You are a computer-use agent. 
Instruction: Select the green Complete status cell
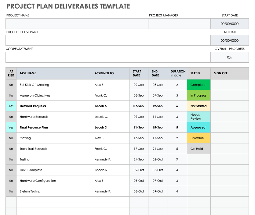(x=199, y=85)
